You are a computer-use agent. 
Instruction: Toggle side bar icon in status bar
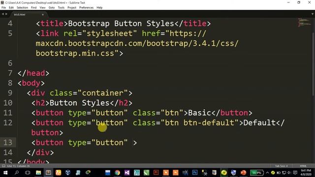coord(3,166)
